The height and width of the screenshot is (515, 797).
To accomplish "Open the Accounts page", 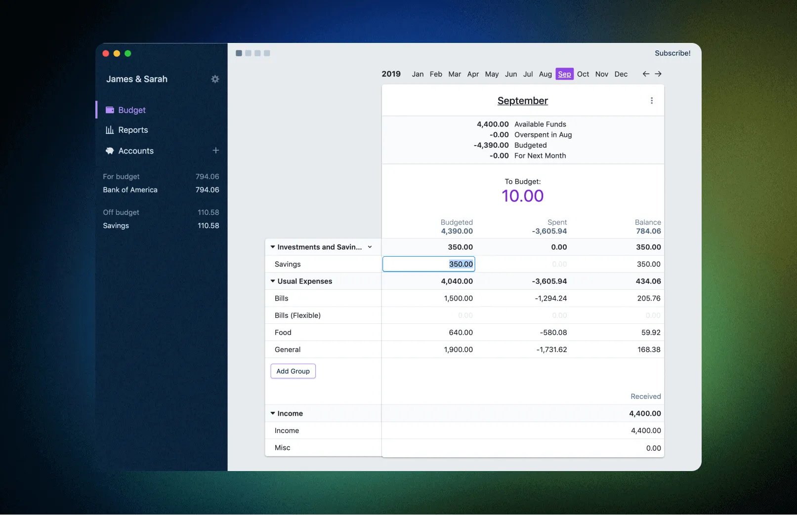I will pos(136,151).
